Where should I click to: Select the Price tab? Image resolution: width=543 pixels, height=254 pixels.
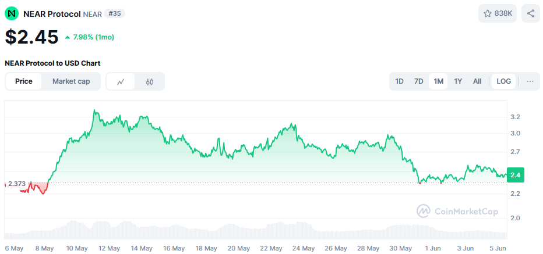23,81
